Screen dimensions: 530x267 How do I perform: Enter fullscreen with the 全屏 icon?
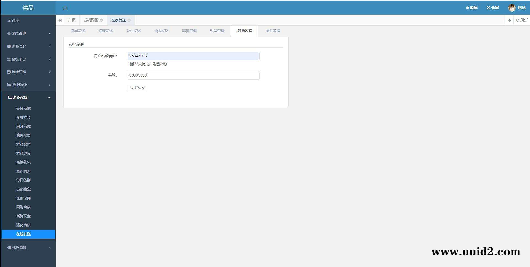coord(488,8)
